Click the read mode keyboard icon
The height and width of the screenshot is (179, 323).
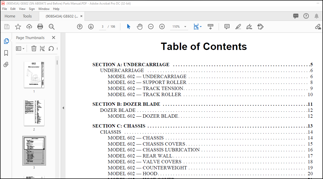click(211, 27)
